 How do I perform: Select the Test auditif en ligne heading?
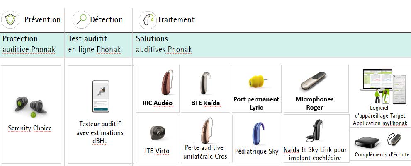click(x=95, y=44)
